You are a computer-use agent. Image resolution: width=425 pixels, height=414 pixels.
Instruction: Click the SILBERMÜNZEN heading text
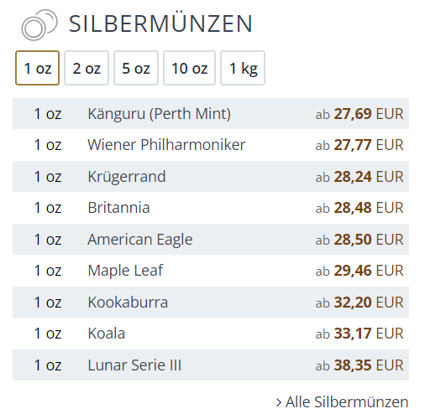pyautogui.click(x=160, y=23)
